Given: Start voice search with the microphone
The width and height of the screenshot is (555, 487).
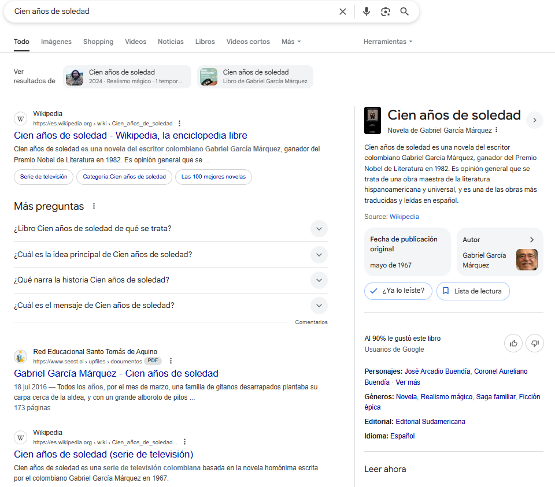Looking at the screenshot, I should point(366,12).
